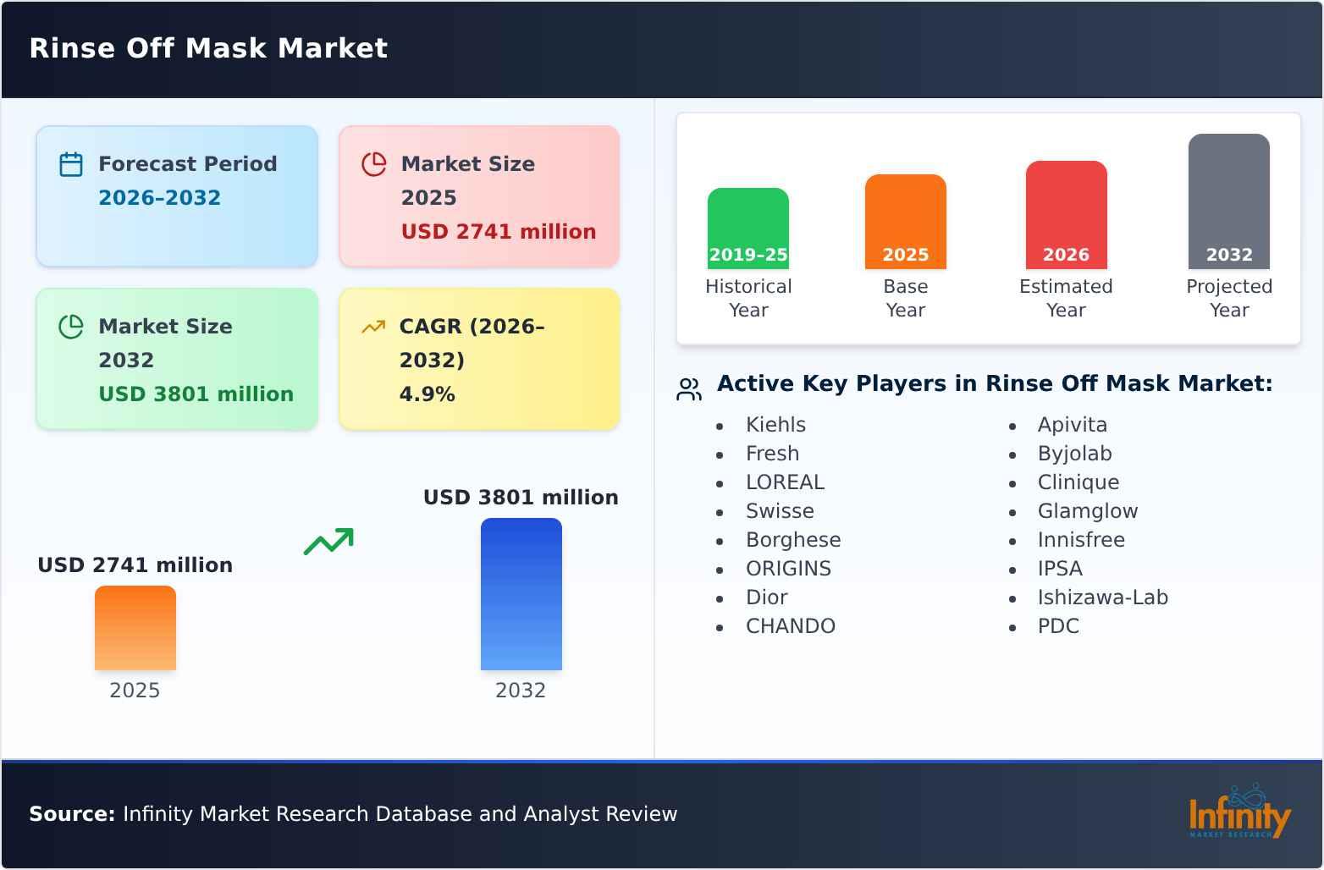The width and height of the screenshot is (1324, 870).
Task: Click the calendar icon beside Forecast Period
Action: click(70, 162)
